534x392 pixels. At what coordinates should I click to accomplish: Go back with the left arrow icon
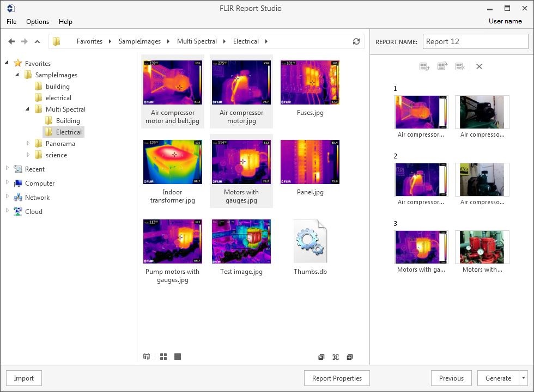click(x=11, y=41)
